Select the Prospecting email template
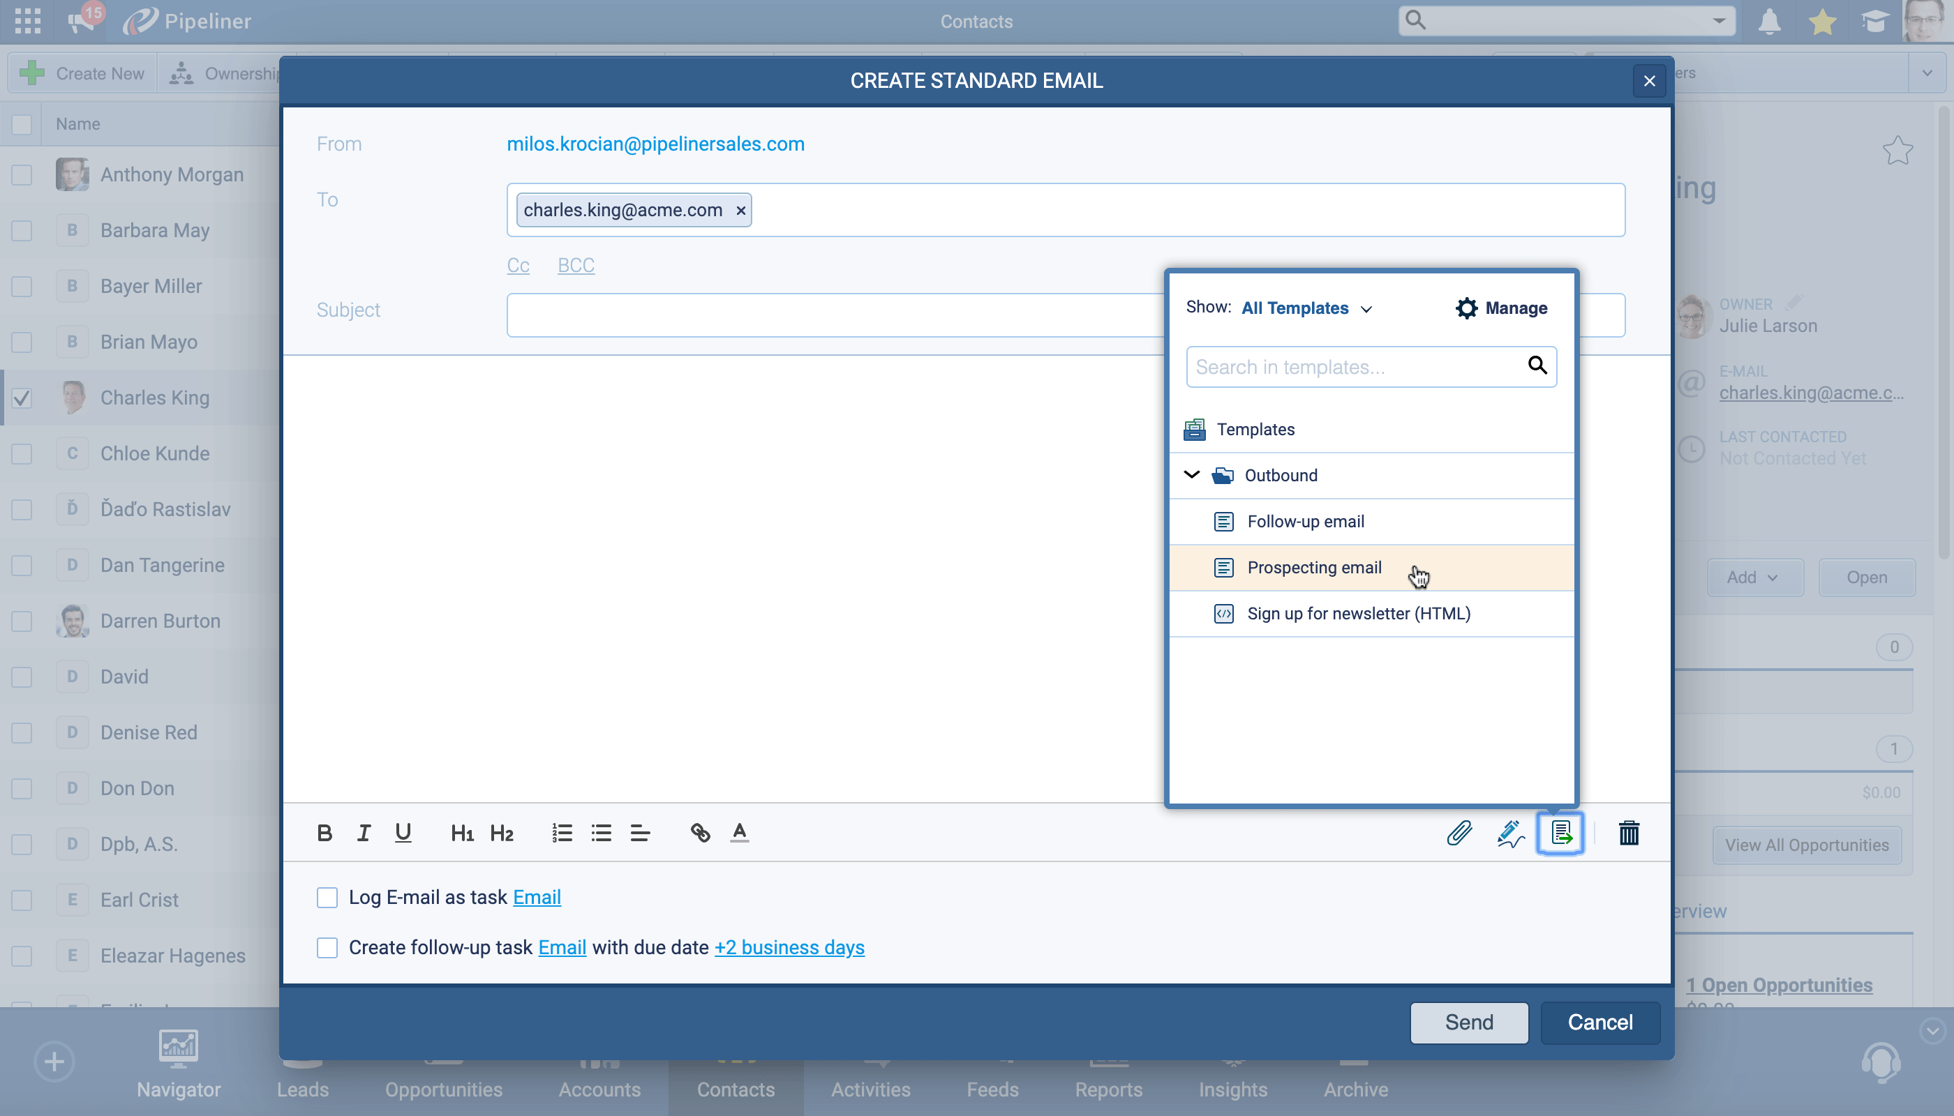 [x=1315, y=567]
